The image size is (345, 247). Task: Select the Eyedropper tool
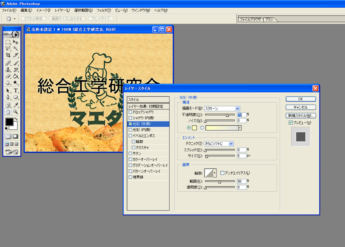click(16, 105)
